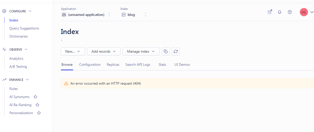Collapse the CONFIGURE section

click(30, 11)
